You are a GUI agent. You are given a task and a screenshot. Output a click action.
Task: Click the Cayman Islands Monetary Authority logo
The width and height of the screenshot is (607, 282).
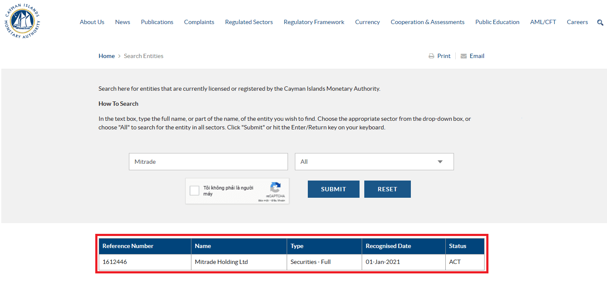pos(22,21)
